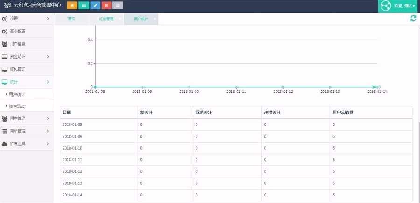This screenshot has height=203, width=420.
Task: Switch to the 首页 tab
Action: tap(71, 19)
